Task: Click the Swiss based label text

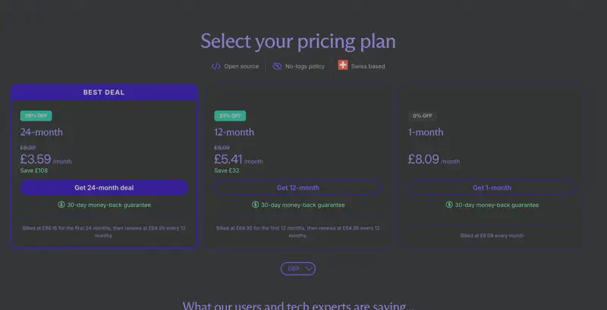Action: tap(368, 67)
